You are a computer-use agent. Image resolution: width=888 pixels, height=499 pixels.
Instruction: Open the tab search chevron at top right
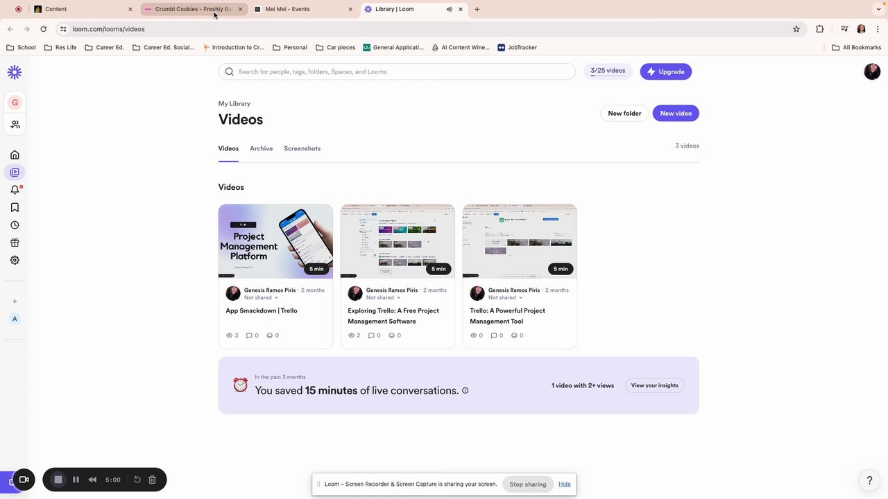click(x=879, y=9)
